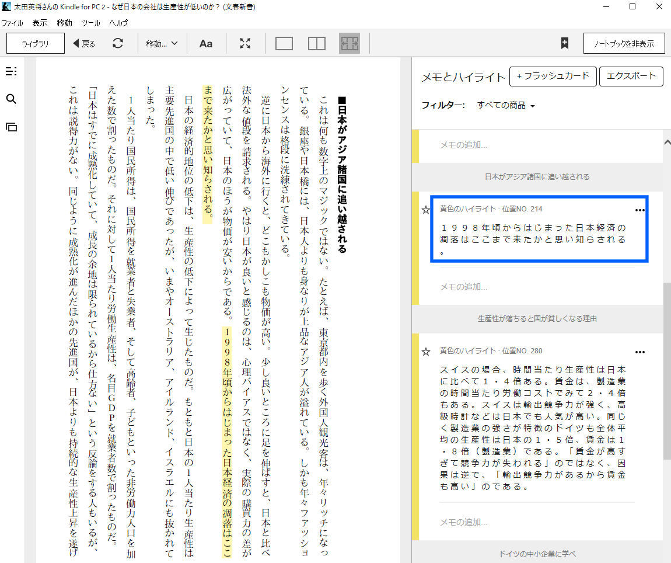Switch to two column view
Viewport: 671px width, 563px height.
pos(317,44)
